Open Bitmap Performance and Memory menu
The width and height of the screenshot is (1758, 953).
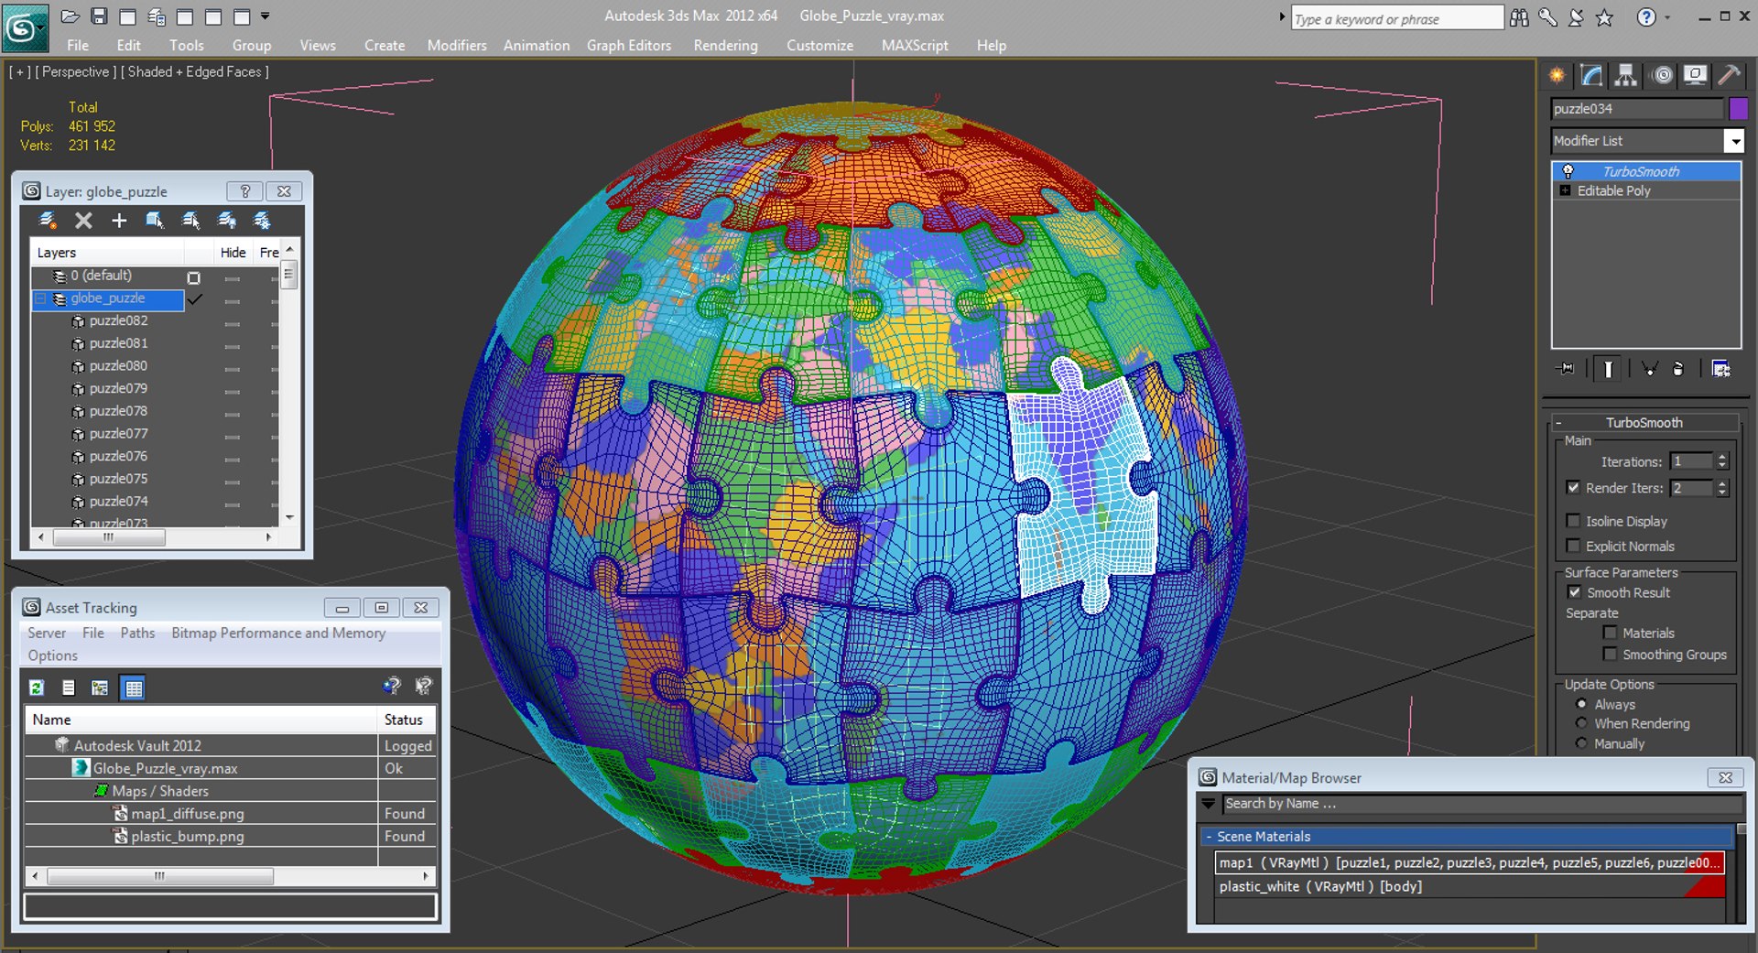278,633
